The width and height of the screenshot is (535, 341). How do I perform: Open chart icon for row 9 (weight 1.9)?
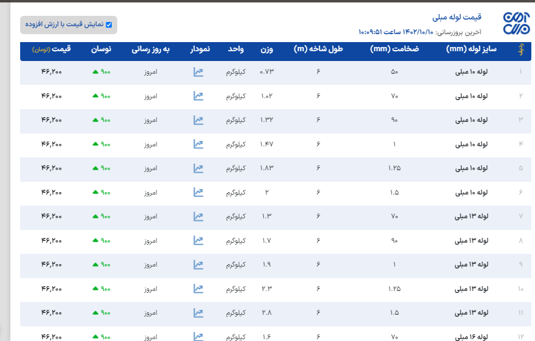pyautogui.click(x=198, y=265)
